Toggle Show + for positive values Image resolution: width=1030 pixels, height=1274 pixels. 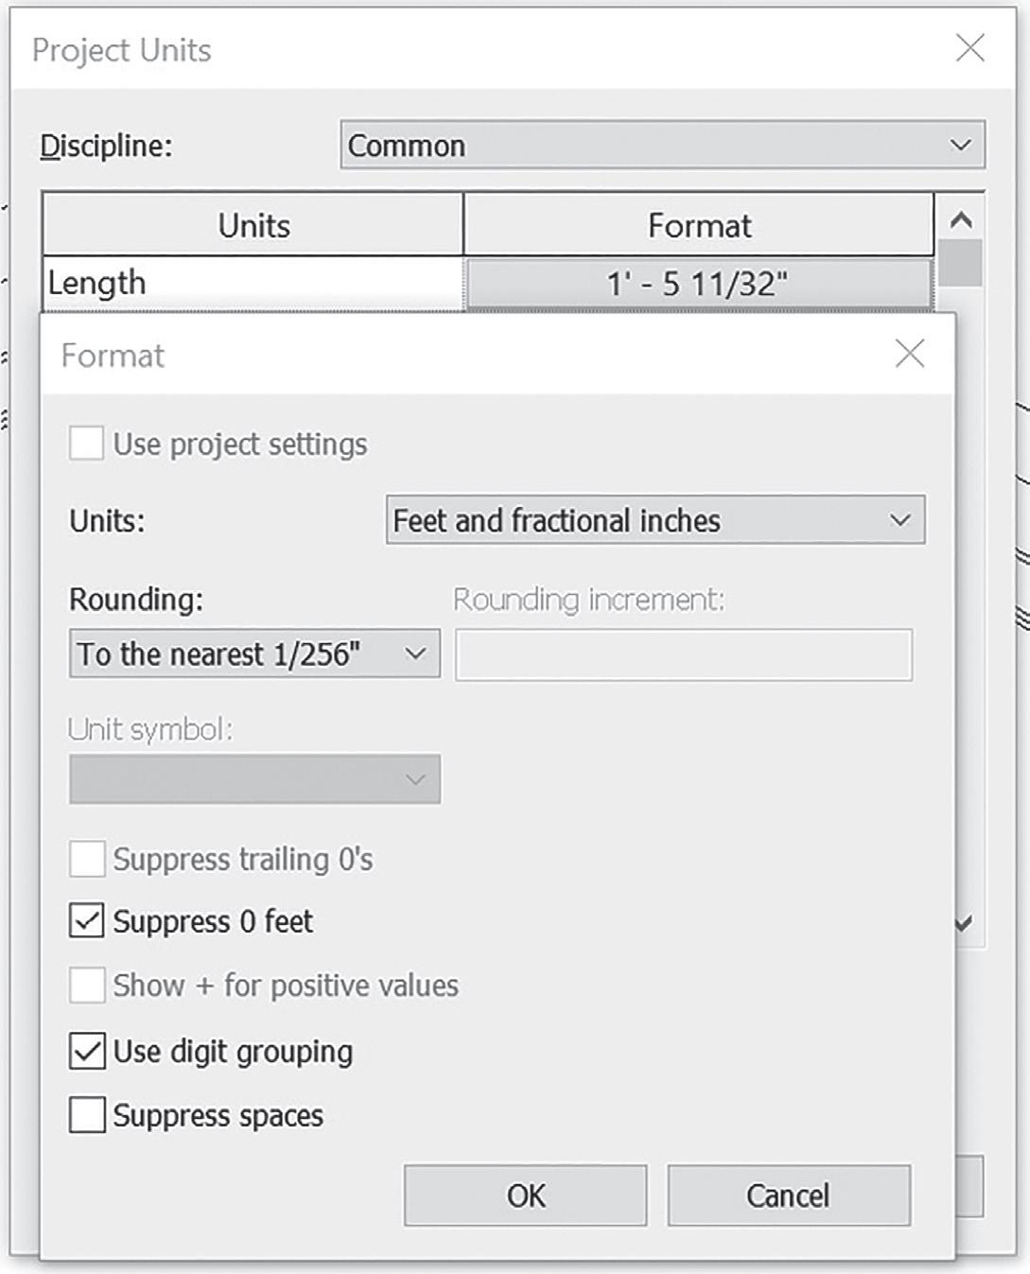coord(87,986)
